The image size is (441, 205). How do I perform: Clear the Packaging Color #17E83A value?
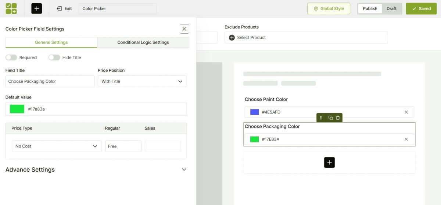pos(406,139)
